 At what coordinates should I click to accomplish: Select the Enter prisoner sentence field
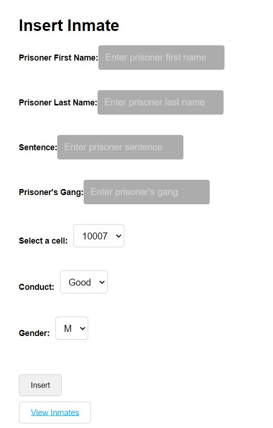120,147
